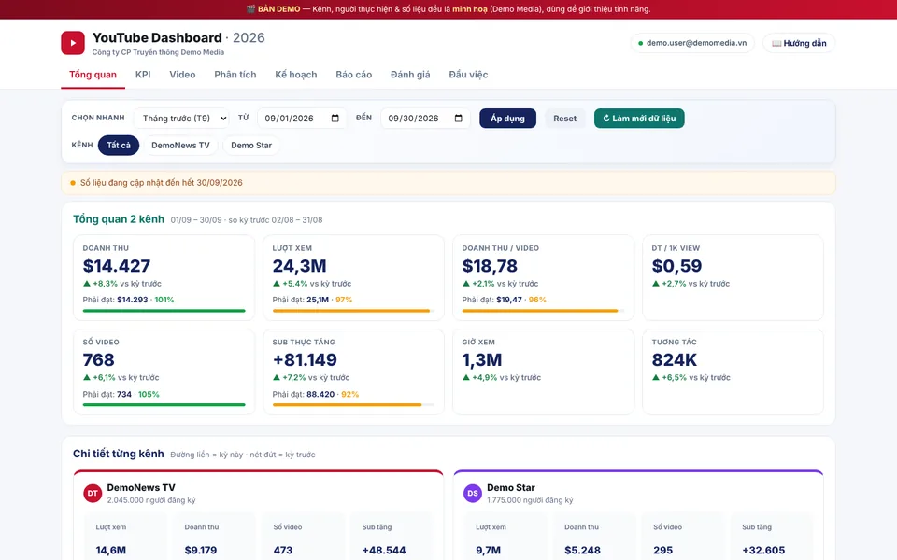
Task: Click the up arrow on Doanh thu +8,3%
Action: [87, 284]
